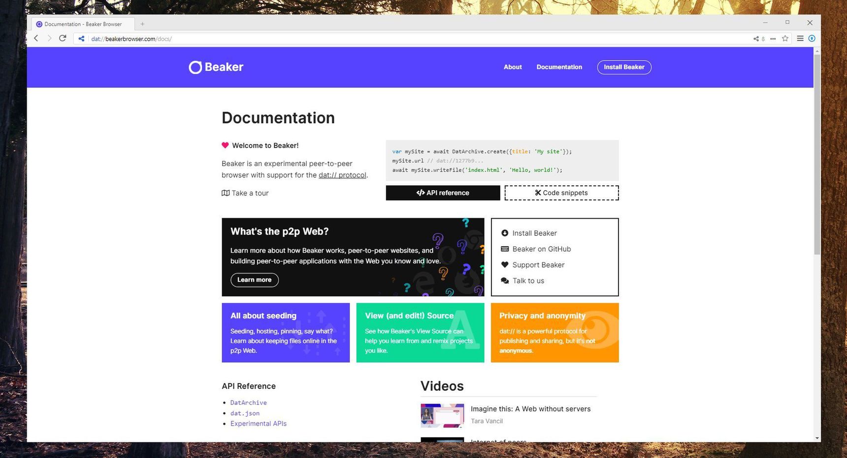Open the All about seeding card

click(286, 333)
